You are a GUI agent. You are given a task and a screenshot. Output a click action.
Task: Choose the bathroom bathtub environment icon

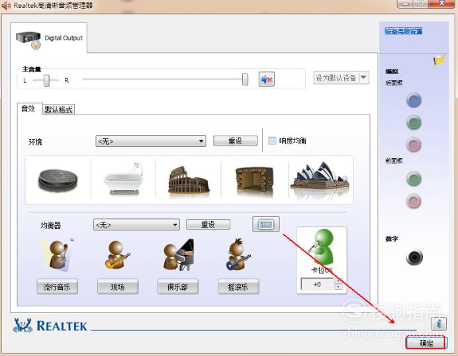point(123,179)
